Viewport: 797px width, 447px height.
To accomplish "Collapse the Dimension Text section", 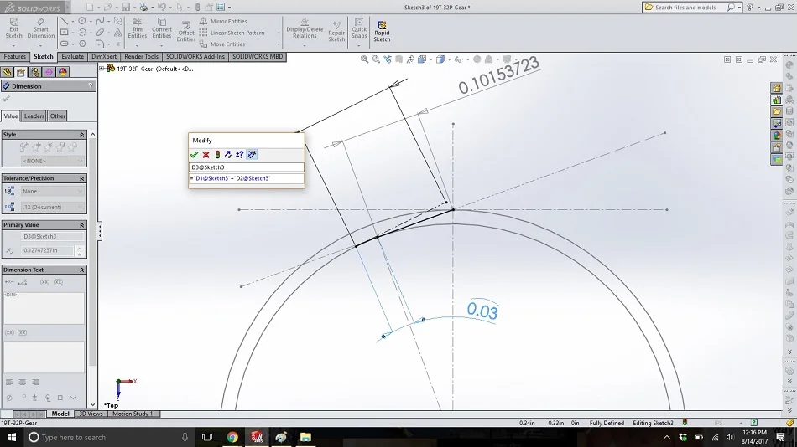I will tap(82, 270).
